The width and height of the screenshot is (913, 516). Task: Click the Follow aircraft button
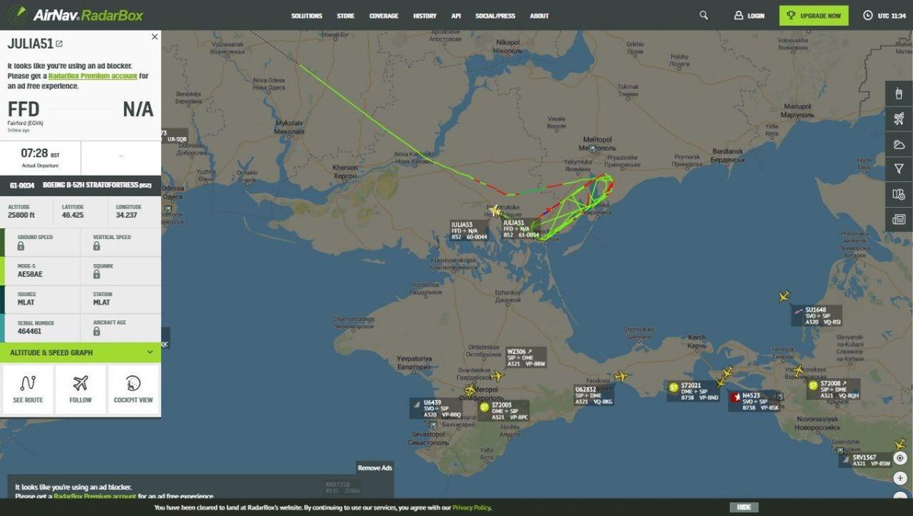click(81, 389)
